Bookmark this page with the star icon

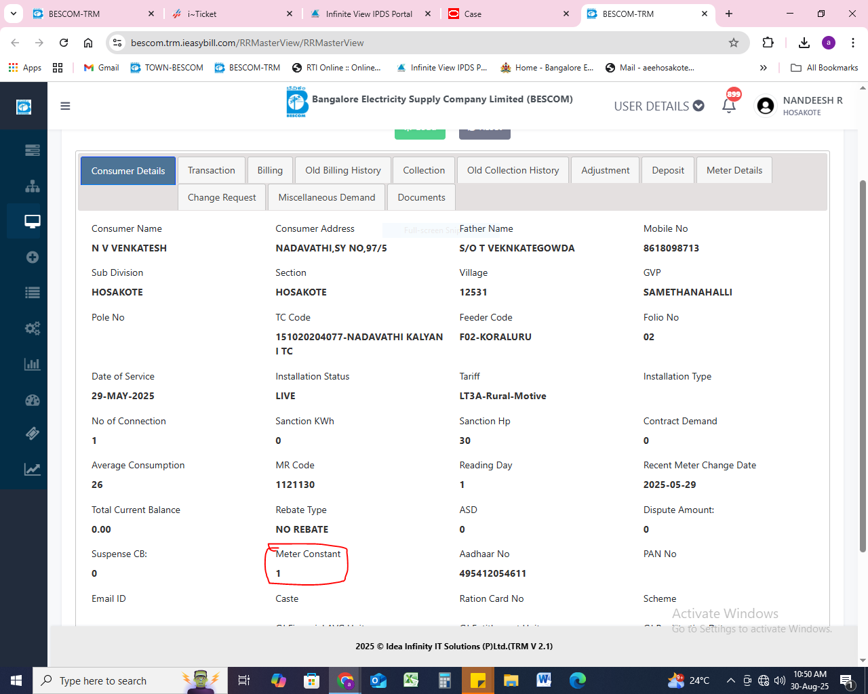coord(734,43)
